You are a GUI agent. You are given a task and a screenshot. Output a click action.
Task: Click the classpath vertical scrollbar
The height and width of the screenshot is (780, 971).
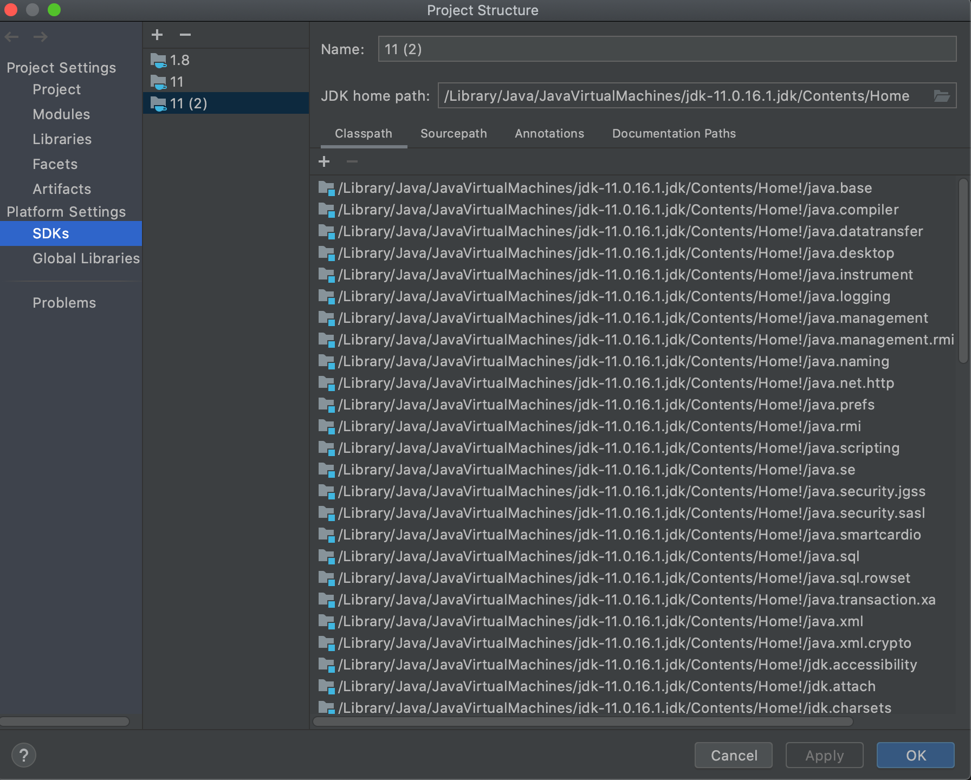[963, 271]
